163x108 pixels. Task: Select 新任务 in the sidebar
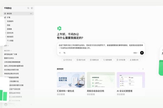pyautogui.click(x=18, y=13)
